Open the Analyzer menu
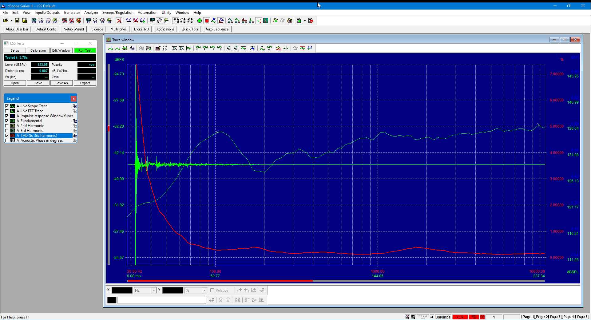591x320 pixels. tap(91, 13)
